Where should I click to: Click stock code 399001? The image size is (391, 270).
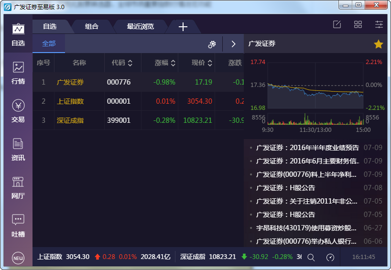tap(119, 120)
